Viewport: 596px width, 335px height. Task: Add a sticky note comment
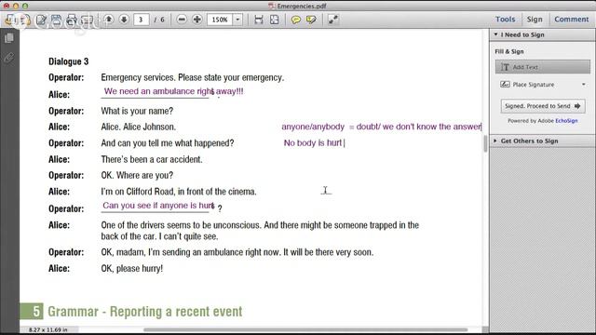[296, 20]
